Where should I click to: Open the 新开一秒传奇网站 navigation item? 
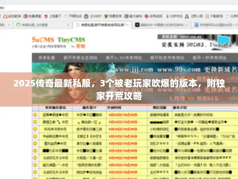point(210,58)
